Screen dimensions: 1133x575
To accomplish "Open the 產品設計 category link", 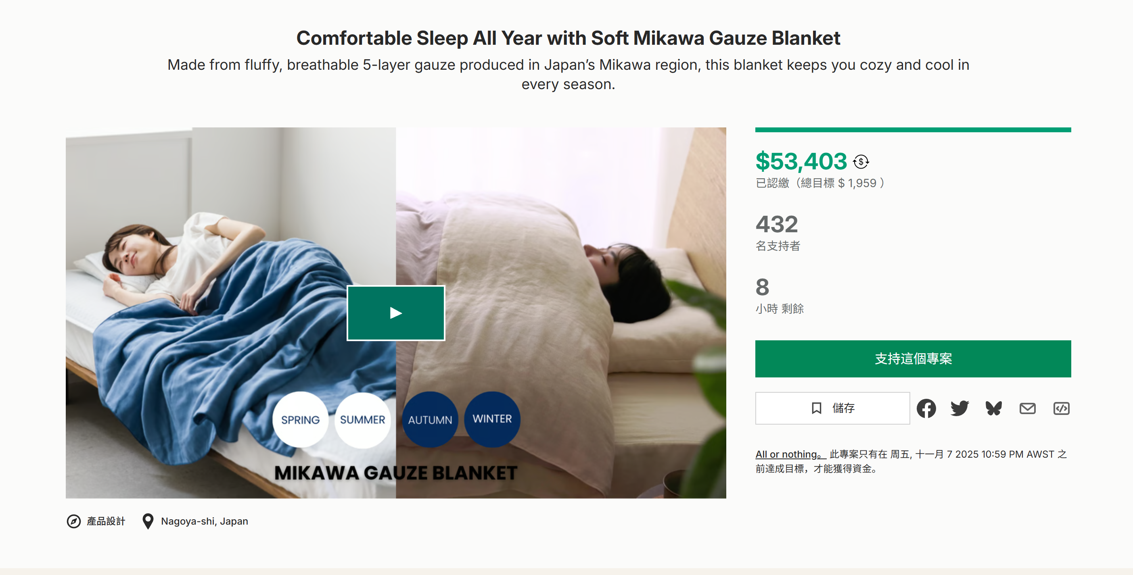I will click(x=106, y=521).
